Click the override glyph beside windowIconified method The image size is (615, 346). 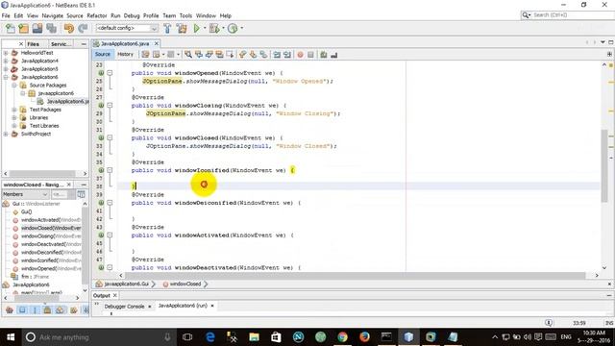click(101, 170)
